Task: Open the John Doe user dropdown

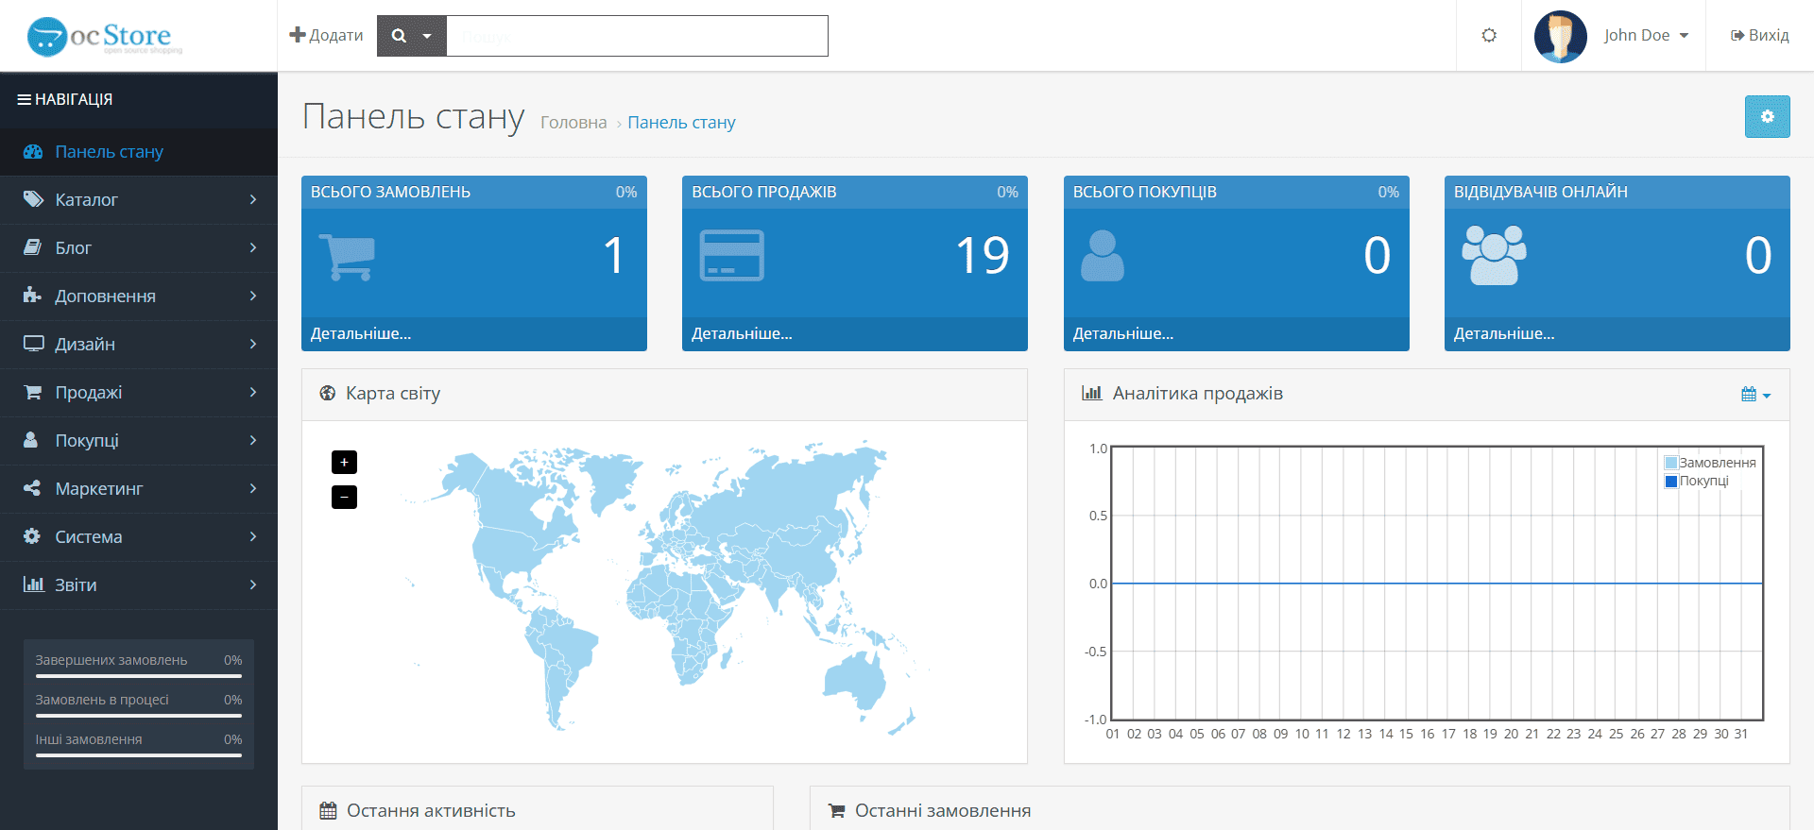Action: 1646,35
